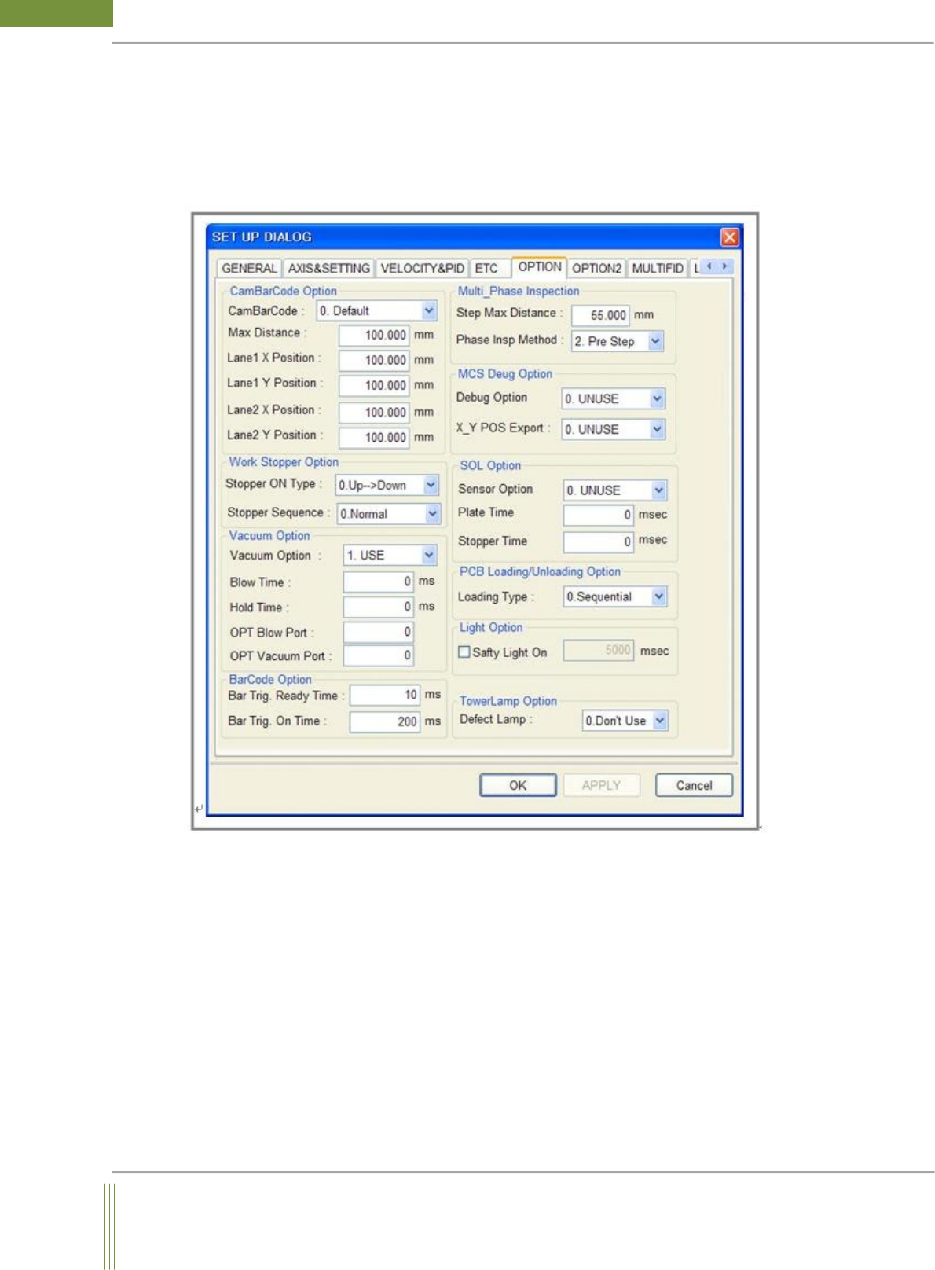Click the PCB Loading/Unloading Option label
Screen dimensions: 935x1270
point(540,571)
